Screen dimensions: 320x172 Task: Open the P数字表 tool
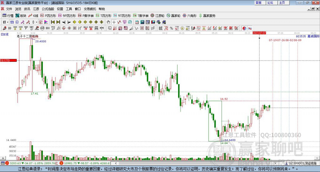tap(86, 16)
